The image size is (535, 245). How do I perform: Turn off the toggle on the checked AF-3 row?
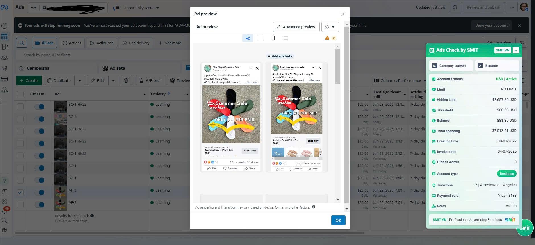click(39, 192)
